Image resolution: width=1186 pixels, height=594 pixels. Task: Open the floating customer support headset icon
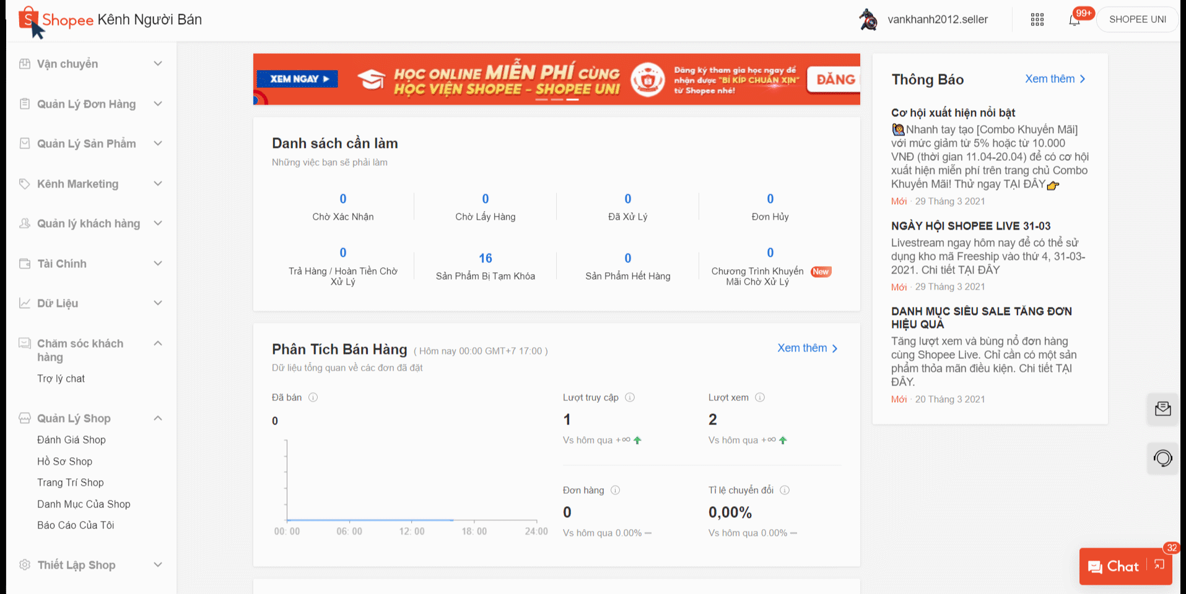pos(1163,458)
